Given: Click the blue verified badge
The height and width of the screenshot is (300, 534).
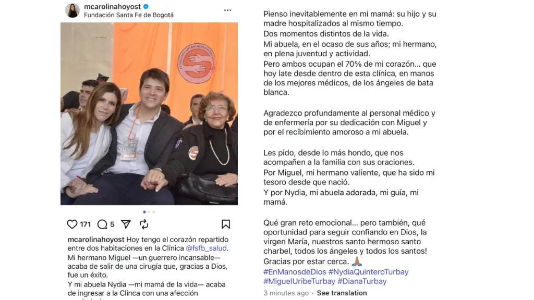Looking at the screenshot, I should [x=146, y=6].
